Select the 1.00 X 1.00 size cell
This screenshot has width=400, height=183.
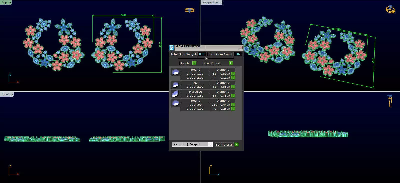pyautogui.click(x=195, y=109)
